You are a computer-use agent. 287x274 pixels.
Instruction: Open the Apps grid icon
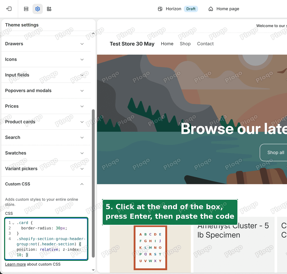49,9
